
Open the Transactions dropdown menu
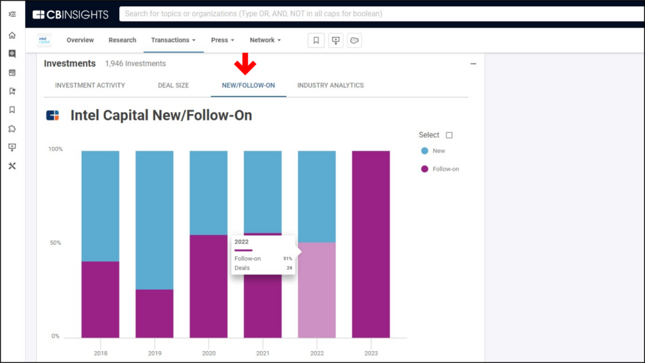click(x=173, y=40)
